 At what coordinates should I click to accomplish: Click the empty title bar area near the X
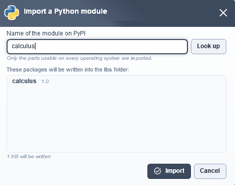click(162, 13)
